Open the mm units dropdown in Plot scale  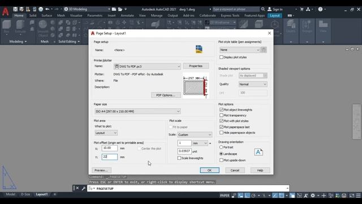pyautogui.click(x=200, y=143)
